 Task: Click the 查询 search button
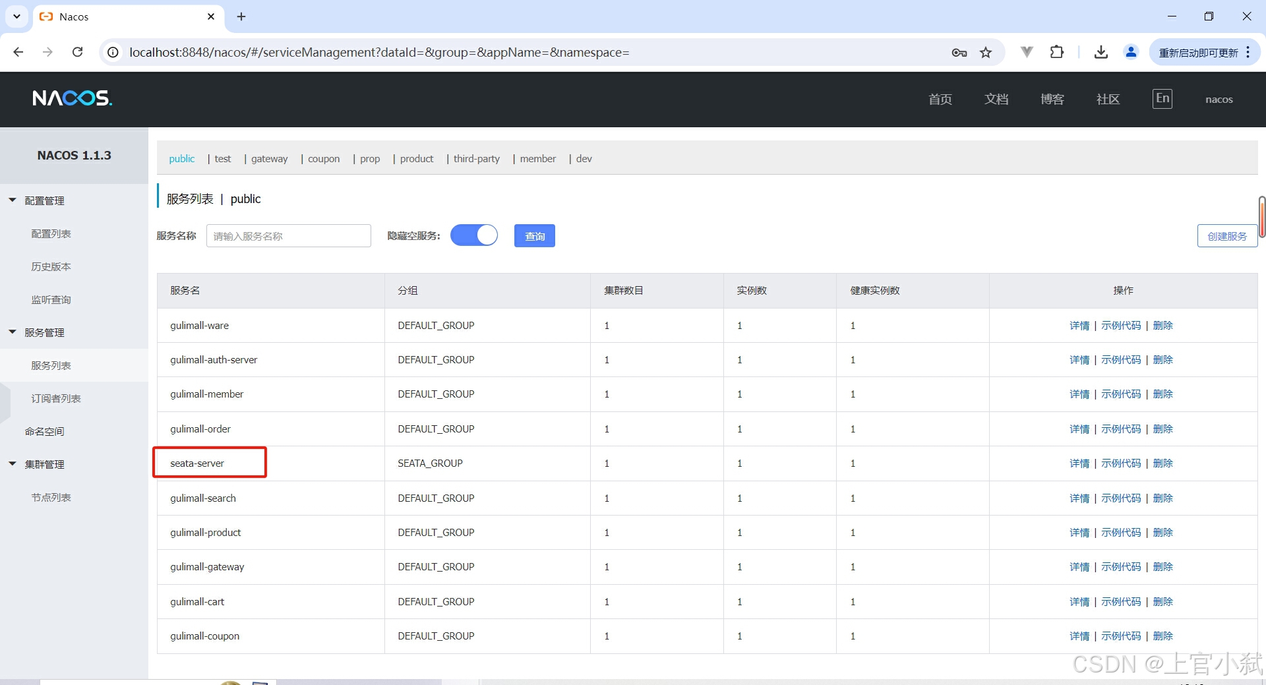coord(535,236)
